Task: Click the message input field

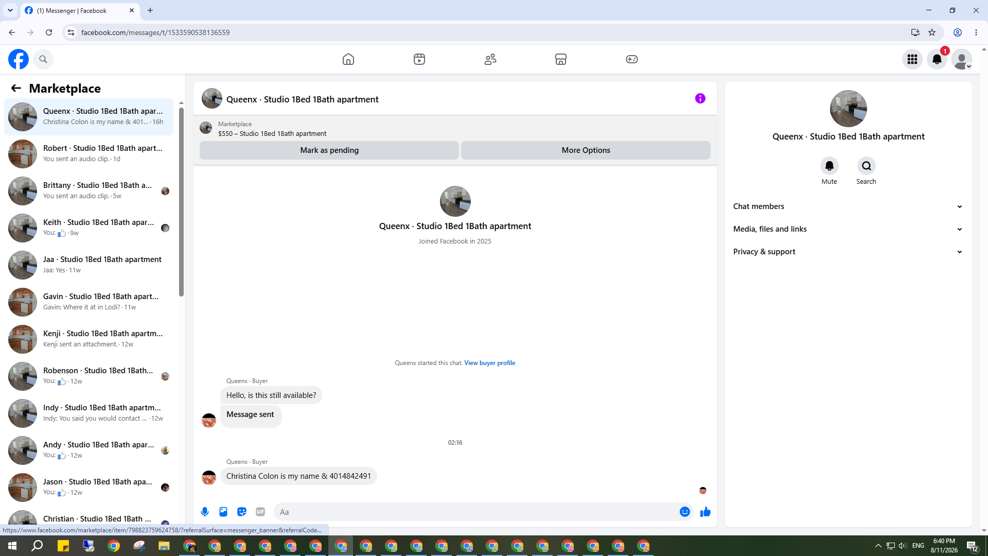Action: (x=475, y=512)
